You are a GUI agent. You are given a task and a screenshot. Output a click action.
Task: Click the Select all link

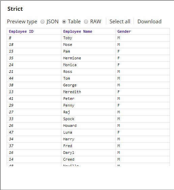coord(120,22)
